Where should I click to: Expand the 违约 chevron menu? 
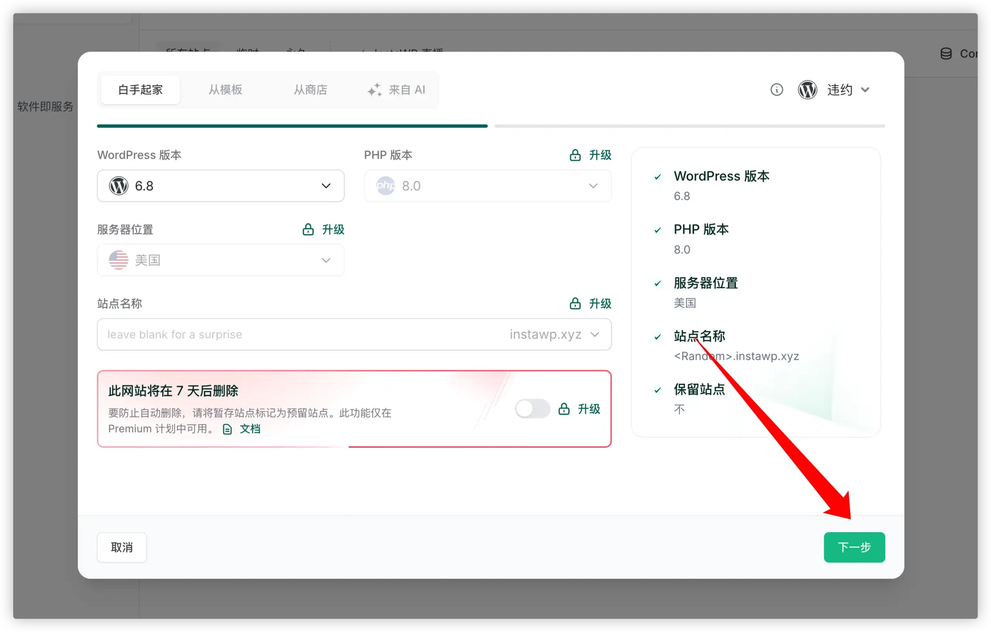coord(865,90)
